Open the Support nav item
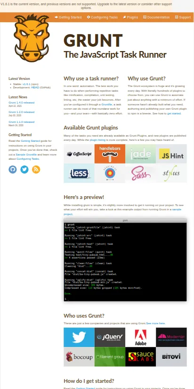Image resolution: width=194 pixels, height=389 pixels. coord(183,17)
